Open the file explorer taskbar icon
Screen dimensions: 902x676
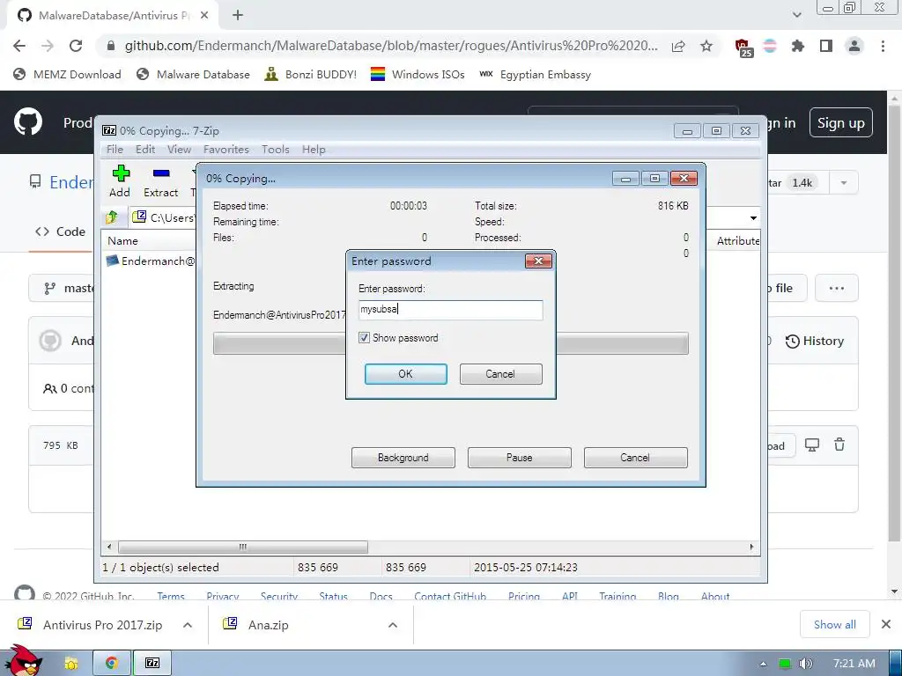click(x=71, y=664)
